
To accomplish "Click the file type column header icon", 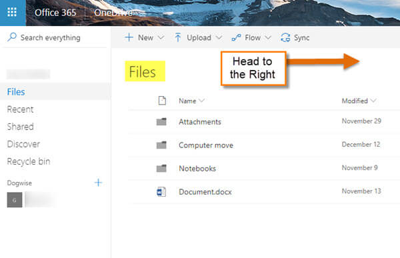I will point(162,101).
